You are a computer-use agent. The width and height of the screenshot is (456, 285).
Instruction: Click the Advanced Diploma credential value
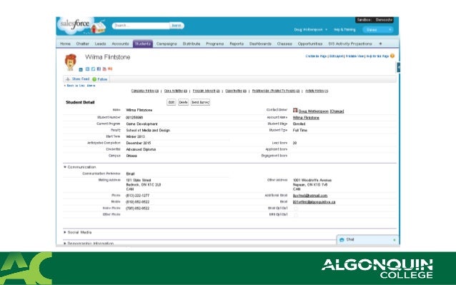(141, 149)
